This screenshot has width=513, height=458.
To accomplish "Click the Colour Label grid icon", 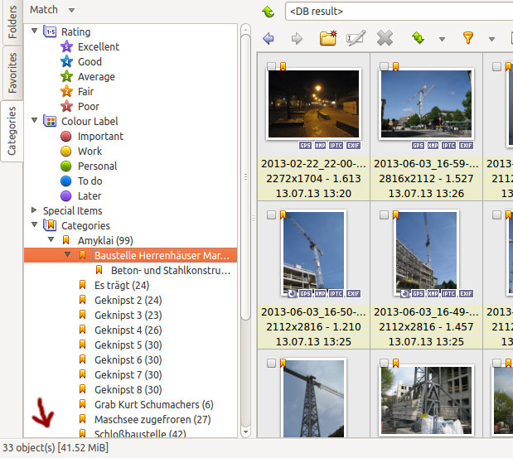I will click(x=50, y=121).
